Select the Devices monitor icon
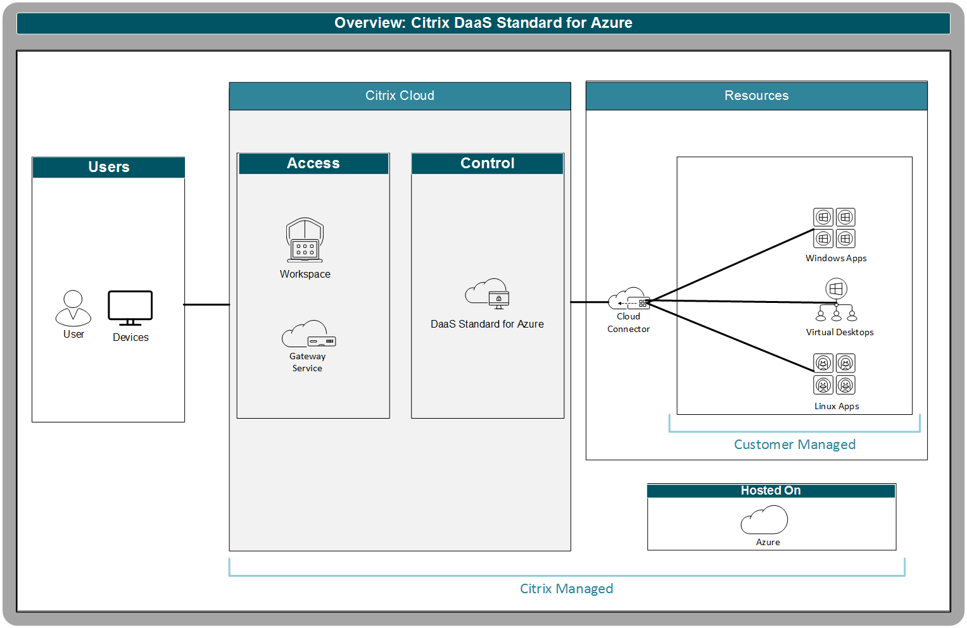 (130, 308)
